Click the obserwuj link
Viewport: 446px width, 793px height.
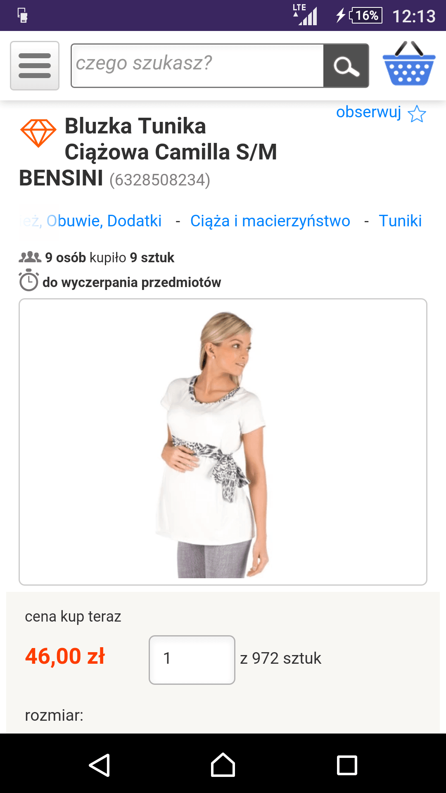(x=368, y=112)
